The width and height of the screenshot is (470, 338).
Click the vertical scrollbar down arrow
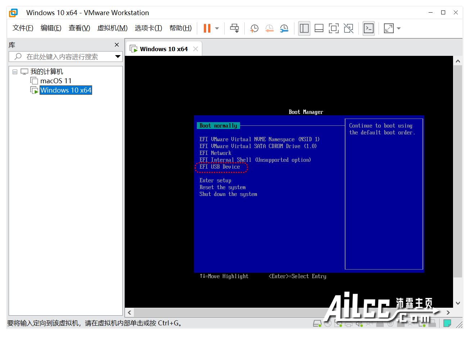pos(458,303)
